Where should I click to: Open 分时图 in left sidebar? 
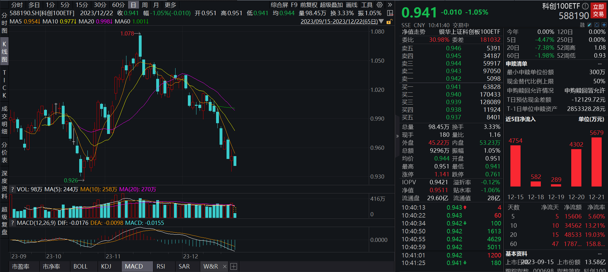point(4,23)
